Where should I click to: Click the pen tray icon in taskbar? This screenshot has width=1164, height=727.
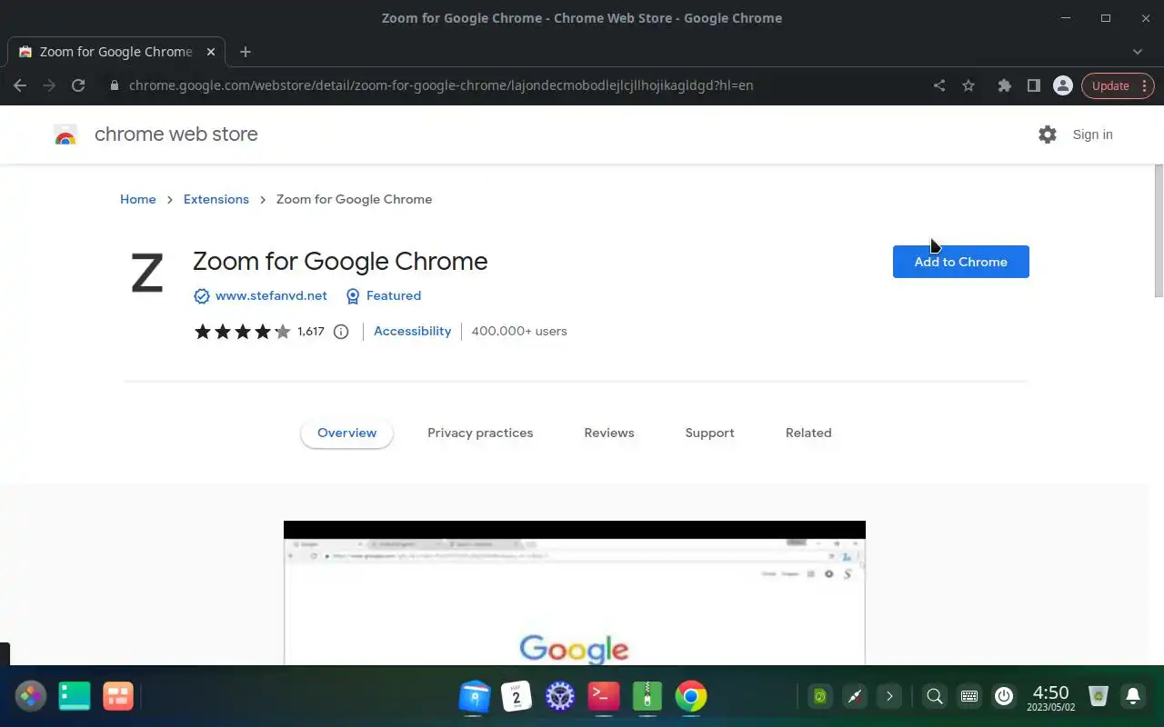[855, 697]
